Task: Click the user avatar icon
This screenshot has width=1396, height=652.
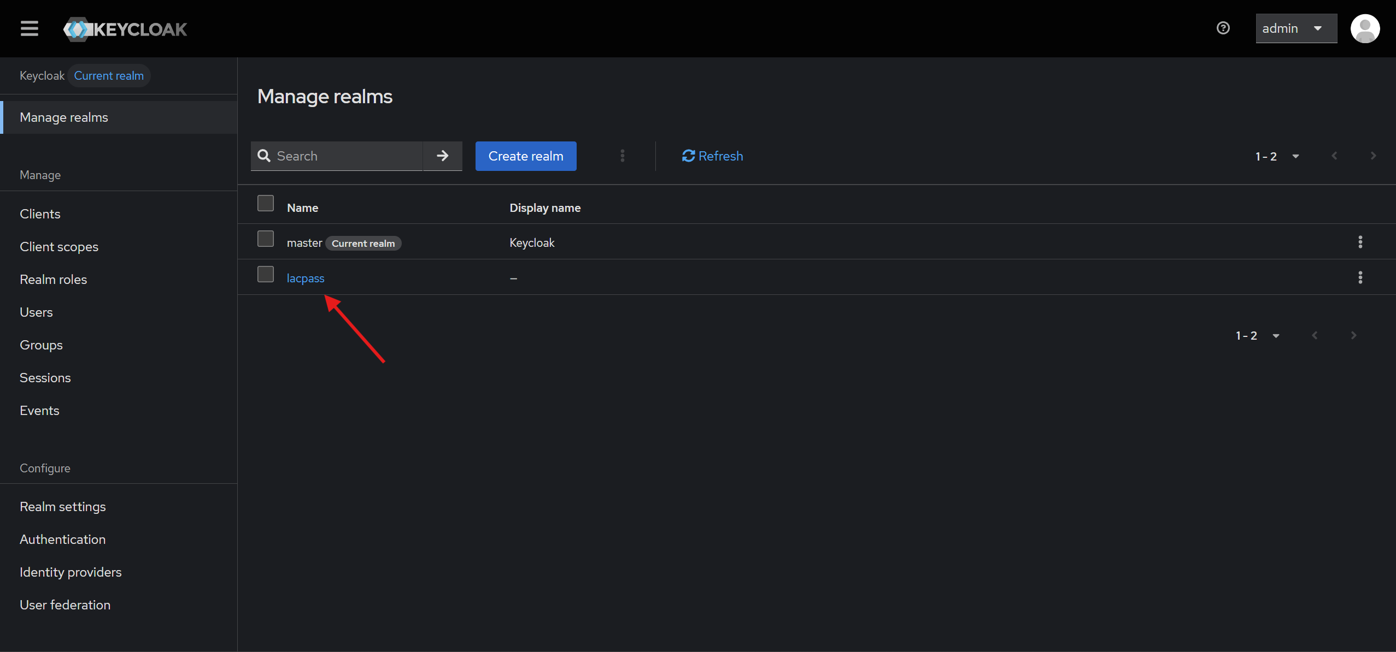Action: 1365,28
